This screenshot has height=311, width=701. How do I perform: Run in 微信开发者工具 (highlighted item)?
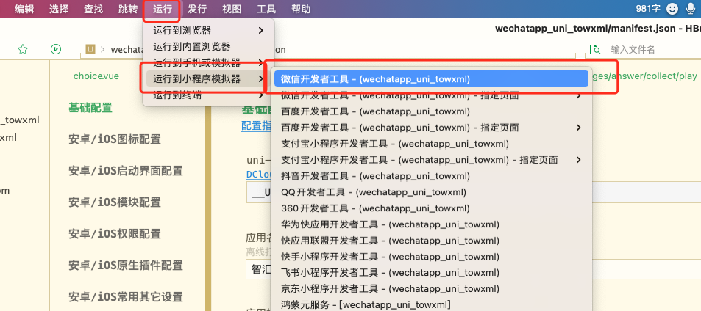[432, 79]
